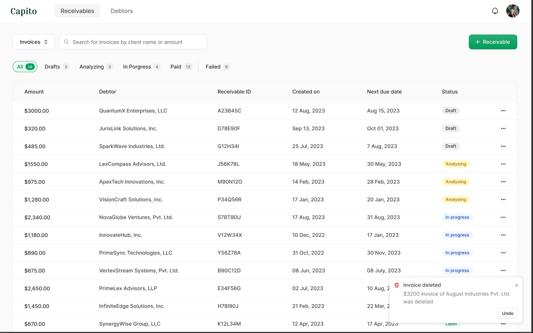Click the Amount column header
Image resolution: width=533 pixels, height=333 pixels.
34,92
